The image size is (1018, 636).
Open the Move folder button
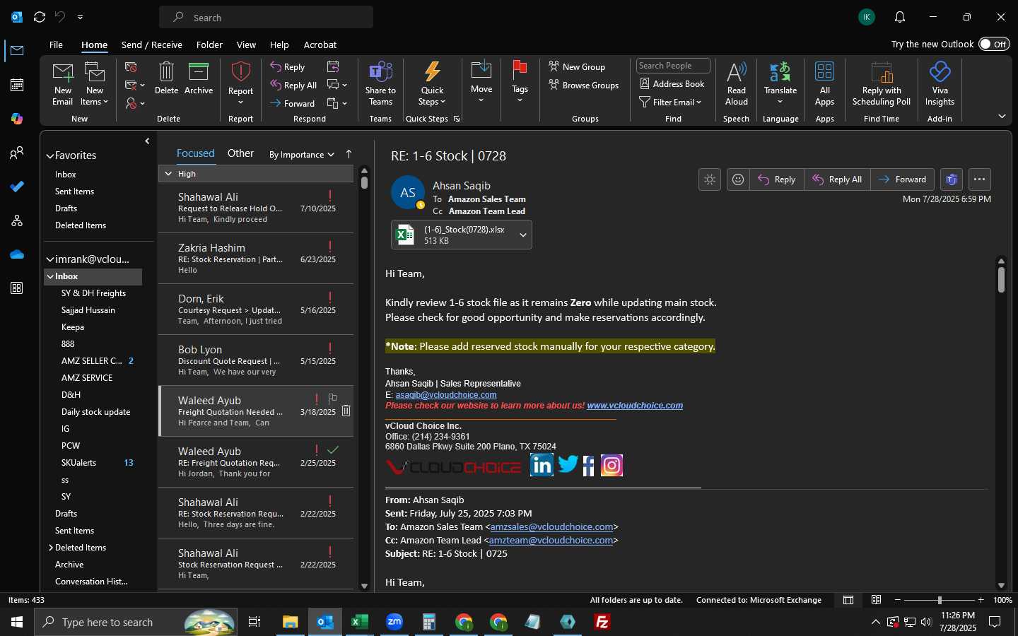(481, 82)
